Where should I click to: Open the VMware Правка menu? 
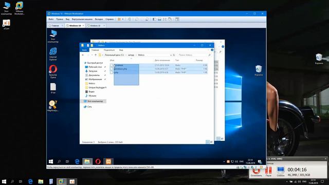click(x=60, y=19)
